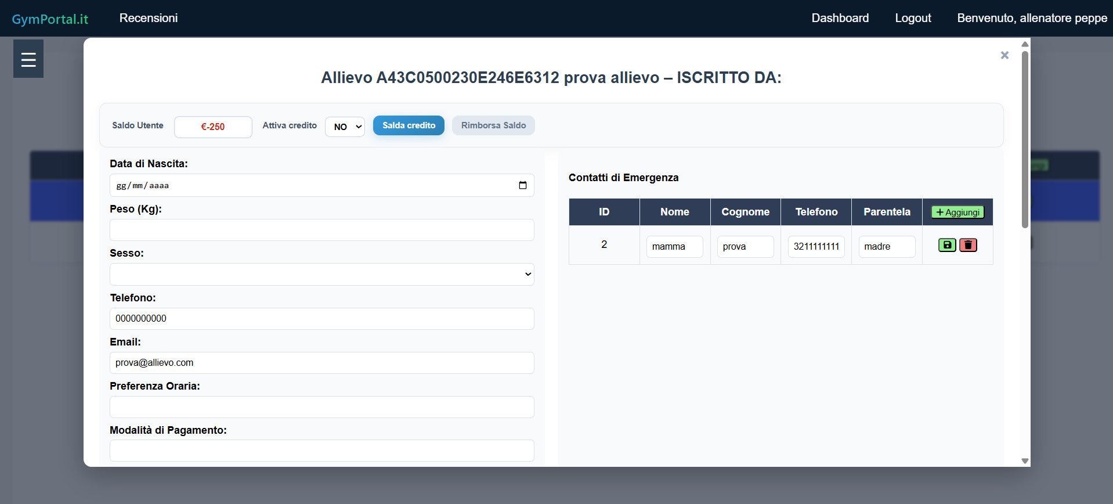Viewport: 1113px width, 504px height.
Task: Click the Data di Nascita label
Action: 149,164
